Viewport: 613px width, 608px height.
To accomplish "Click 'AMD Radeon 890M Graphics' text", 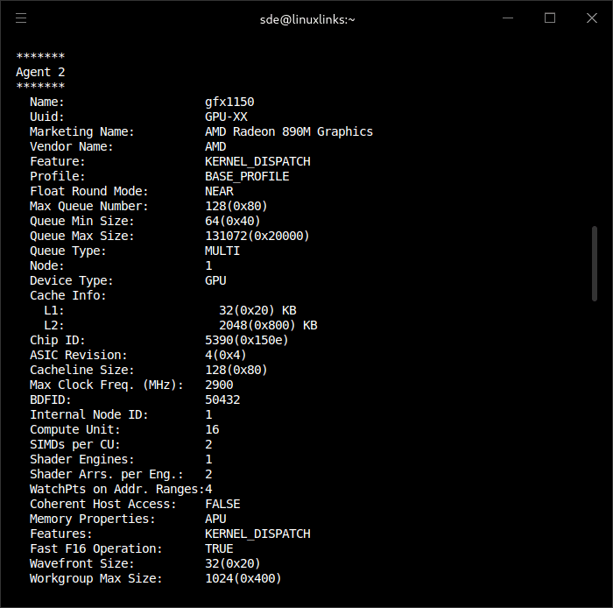I will point(289,131).
